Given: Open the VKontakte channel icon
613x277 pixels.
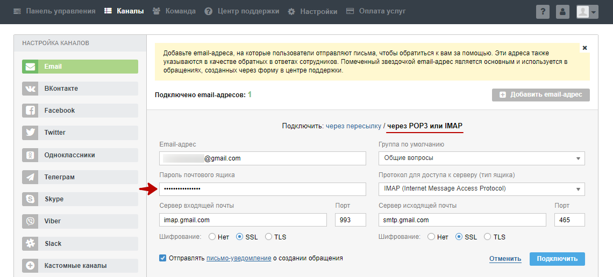Looking at the screenshot, I should (x=30, y=89).
